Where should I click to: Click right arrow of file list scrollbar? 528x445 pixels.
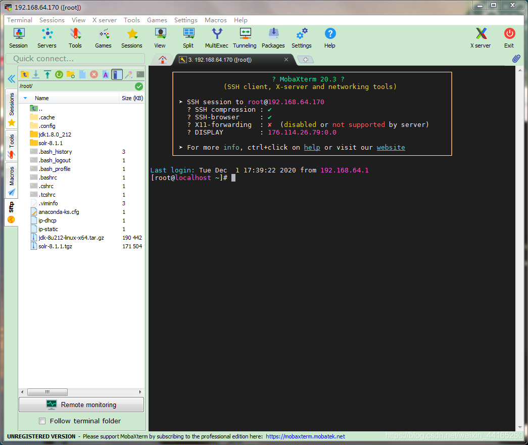pyautogui.click(x=140, y=392)
